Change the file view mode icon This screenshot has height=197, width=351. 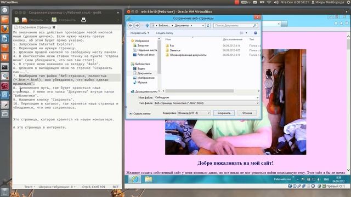click(x=241, y=33)
